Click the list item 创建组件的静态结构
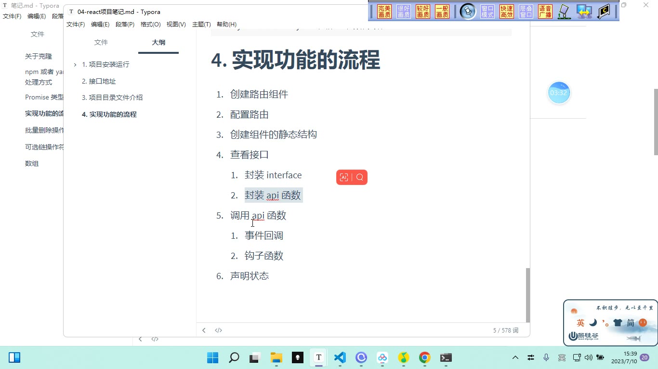Screen dimensions: 658x369 tap(274, 135)
